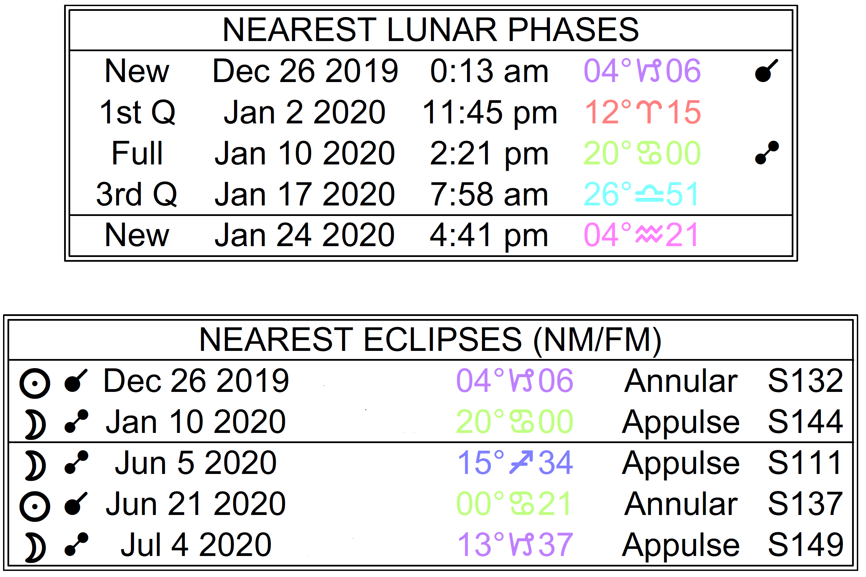
Task: Click the 3rd Q phase label
Action: pyautogui.click(x=137, y=194)
